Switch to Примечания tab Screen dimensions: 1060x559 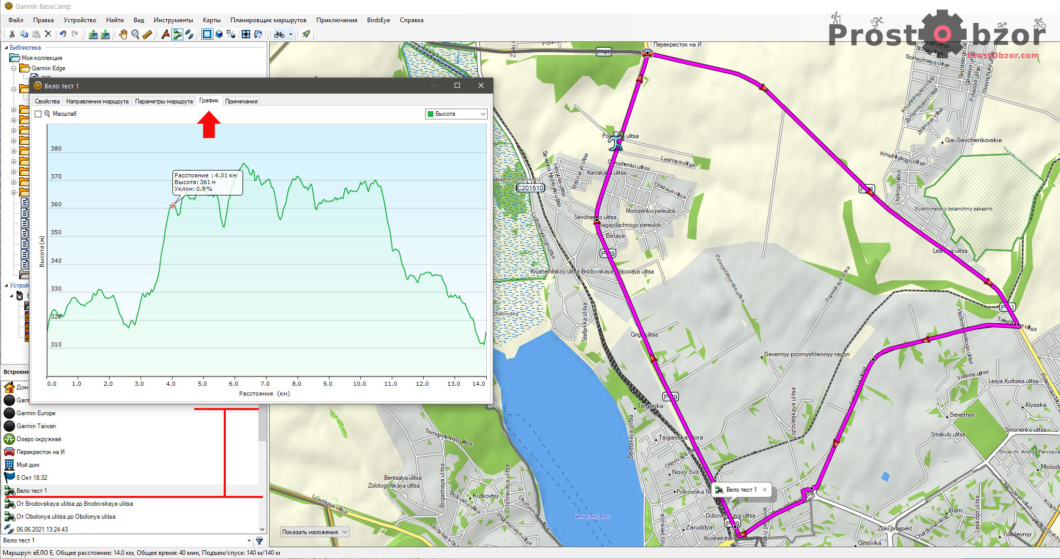tap(241, 101)
